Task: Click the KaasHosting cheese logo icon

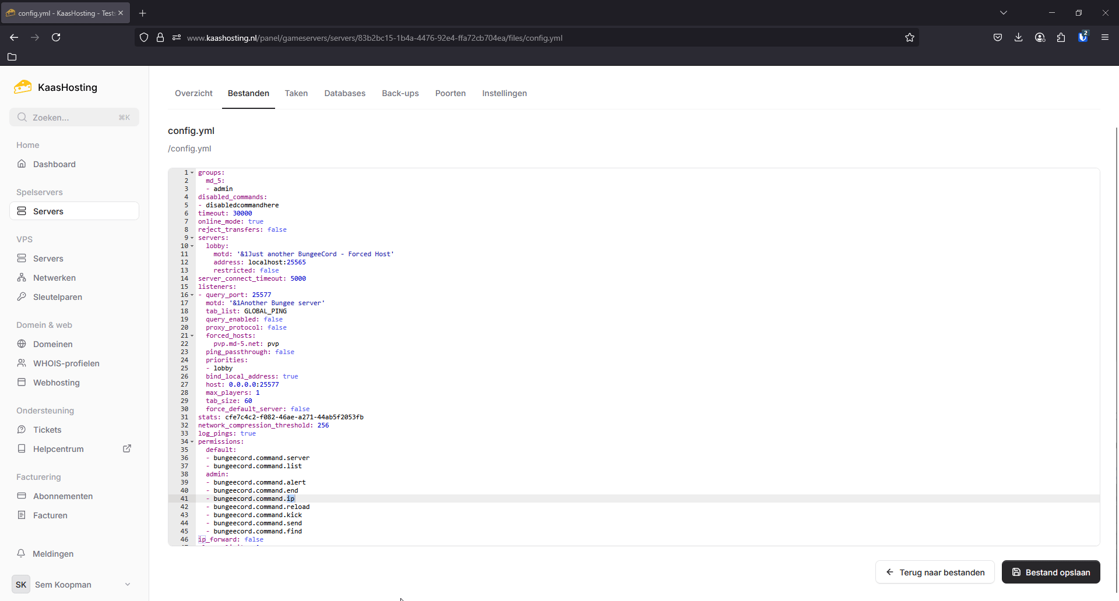Action: tap(23, 87)
